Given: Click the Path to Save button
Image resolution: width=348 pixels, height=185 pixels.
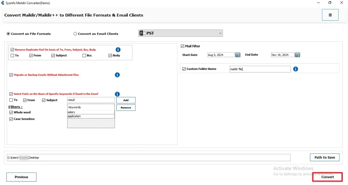Looking at the screenshot, I should (325, 157).
